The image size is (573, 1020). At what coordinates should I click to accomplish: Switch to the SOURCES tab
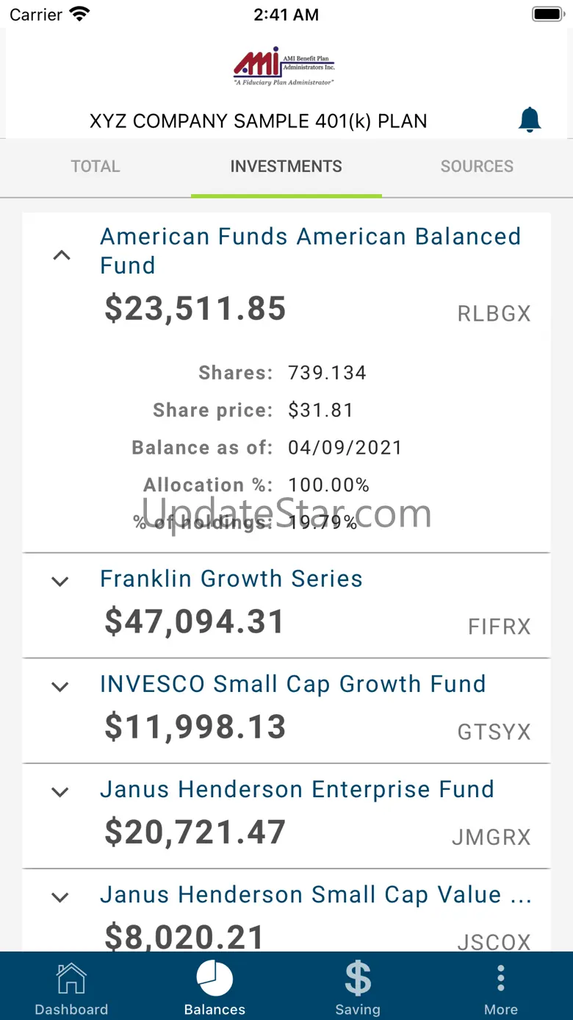(478, 166)
